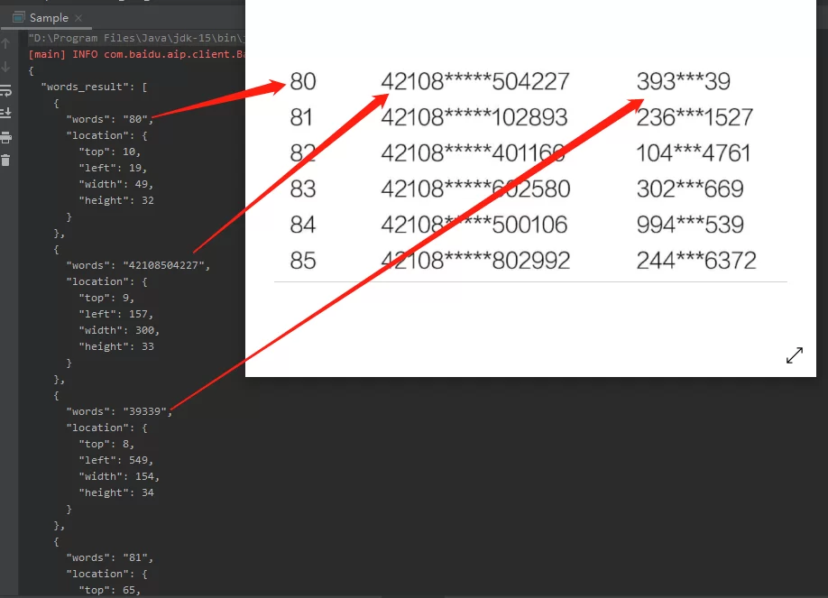Toggle soft-wrap in console
The height and width of the screenshot is (598, 828).
5,90
